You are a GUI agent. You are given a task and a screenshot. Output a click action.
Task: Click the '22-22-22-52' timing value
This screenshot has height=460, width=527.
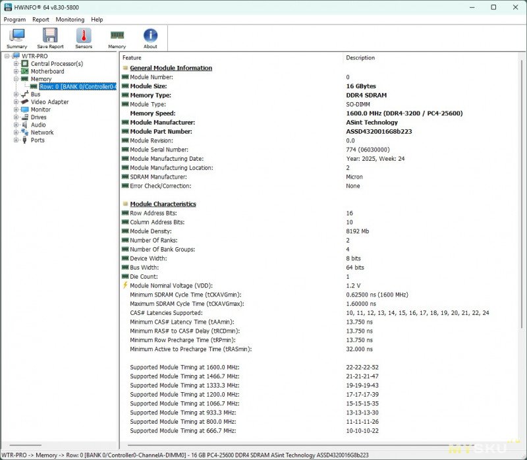[x=362, y=367]
